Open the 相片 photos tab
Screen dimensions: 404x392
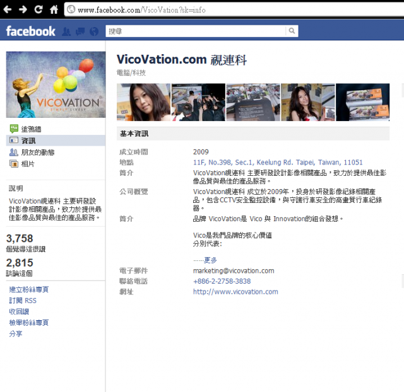56,164
